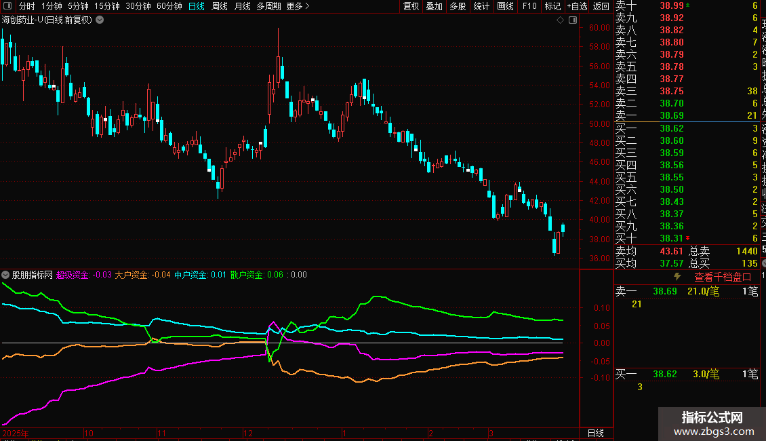Viewport: 766px width, 441px height.
Task: Toggle 叠加 overlay mode
Action: click(434, 6)
